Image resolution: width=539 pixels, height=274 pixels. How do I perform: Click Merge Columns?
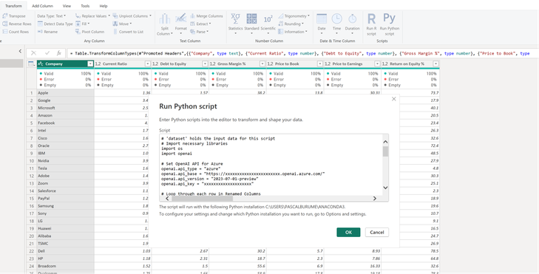[206, 16]
